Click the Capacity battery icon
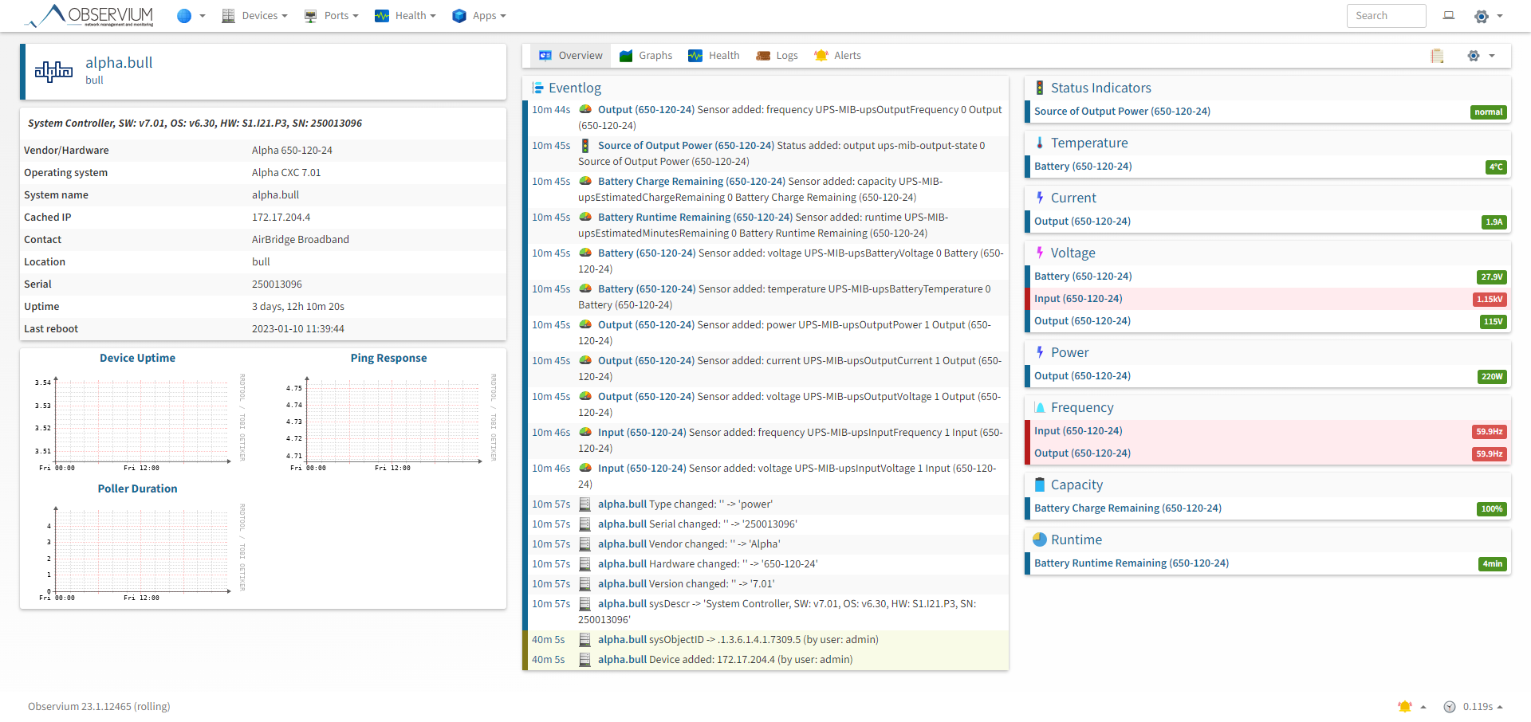The height and width of the screenshot is (722, 1531). 1040,485
